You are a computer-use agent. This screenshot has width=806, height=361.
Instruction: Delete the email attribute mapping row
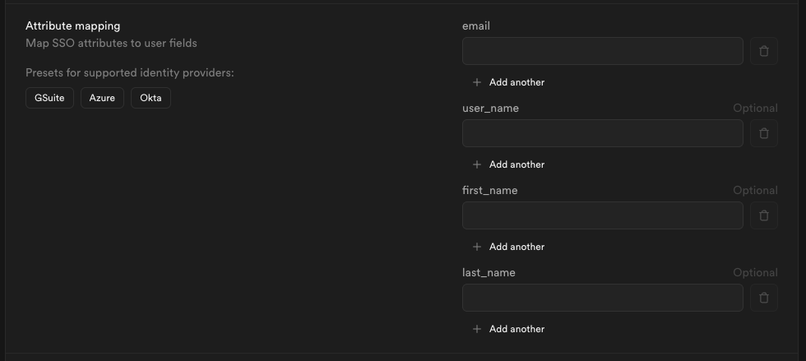click(x=763, y=51)
